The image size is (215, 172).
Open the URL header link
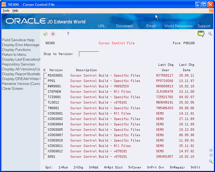(x=101, y=26)
